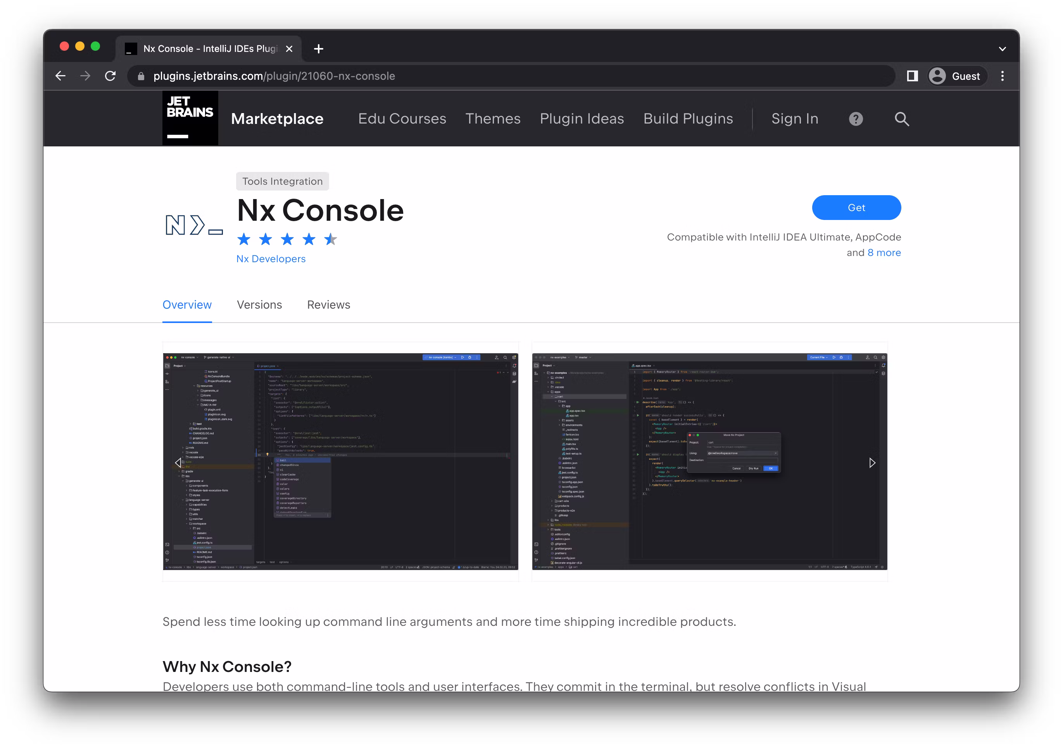
Task: Click the search magnifier icon in header
Action: 901,119
